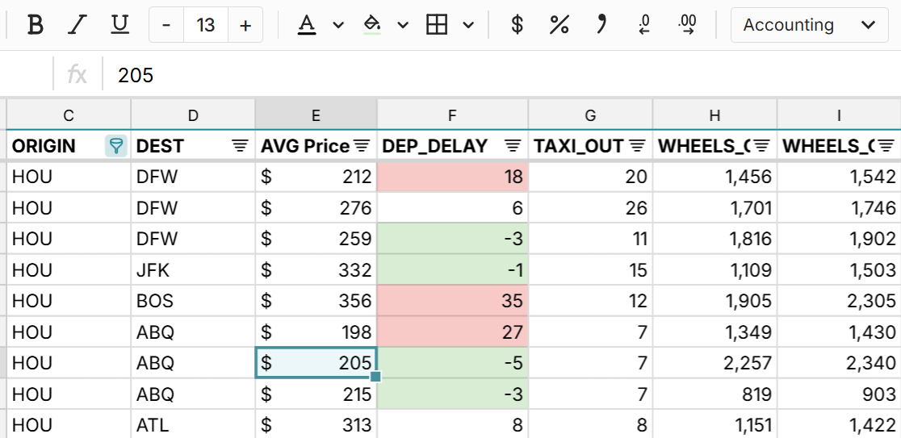The width and height of the screenshot is (901, 438).
Task: Increase decimal places icon
Action: (x=687, y=25)
